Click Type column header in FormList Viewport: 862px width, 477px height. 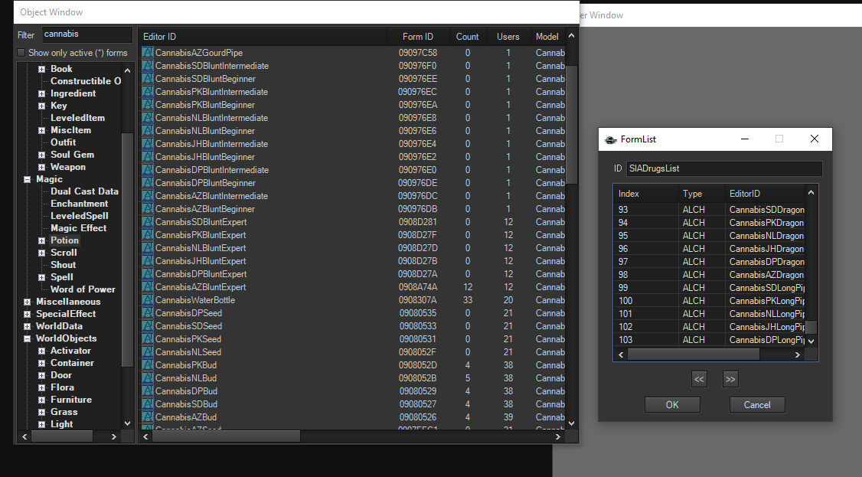coord(701,194)
